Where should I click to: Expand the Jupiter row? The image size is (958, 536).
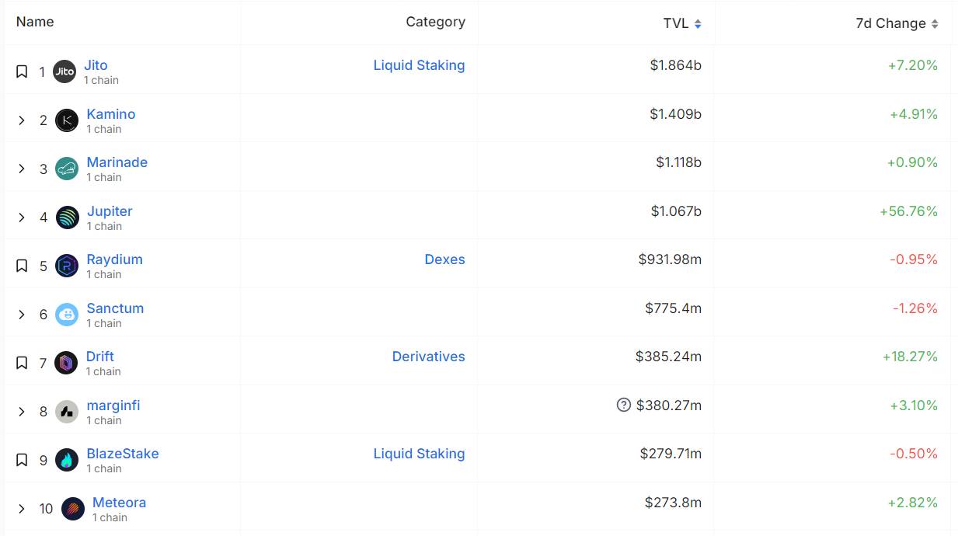point(22,218)
